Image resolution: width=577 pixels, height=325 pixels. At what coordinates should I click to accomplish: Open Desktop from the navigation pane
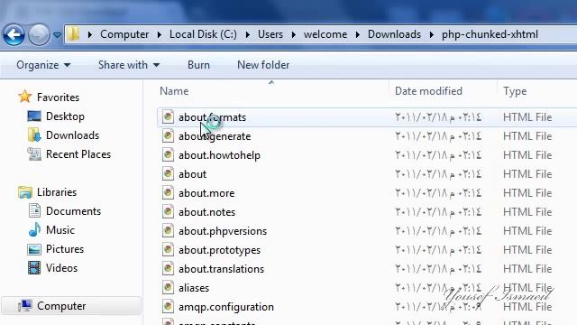tap(65, 116)
